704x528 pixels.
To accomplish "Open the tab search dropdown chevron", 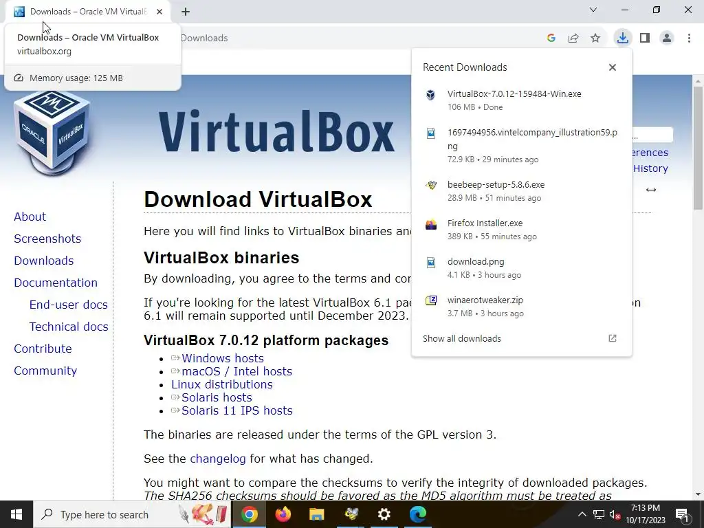I will coord(593,10).
